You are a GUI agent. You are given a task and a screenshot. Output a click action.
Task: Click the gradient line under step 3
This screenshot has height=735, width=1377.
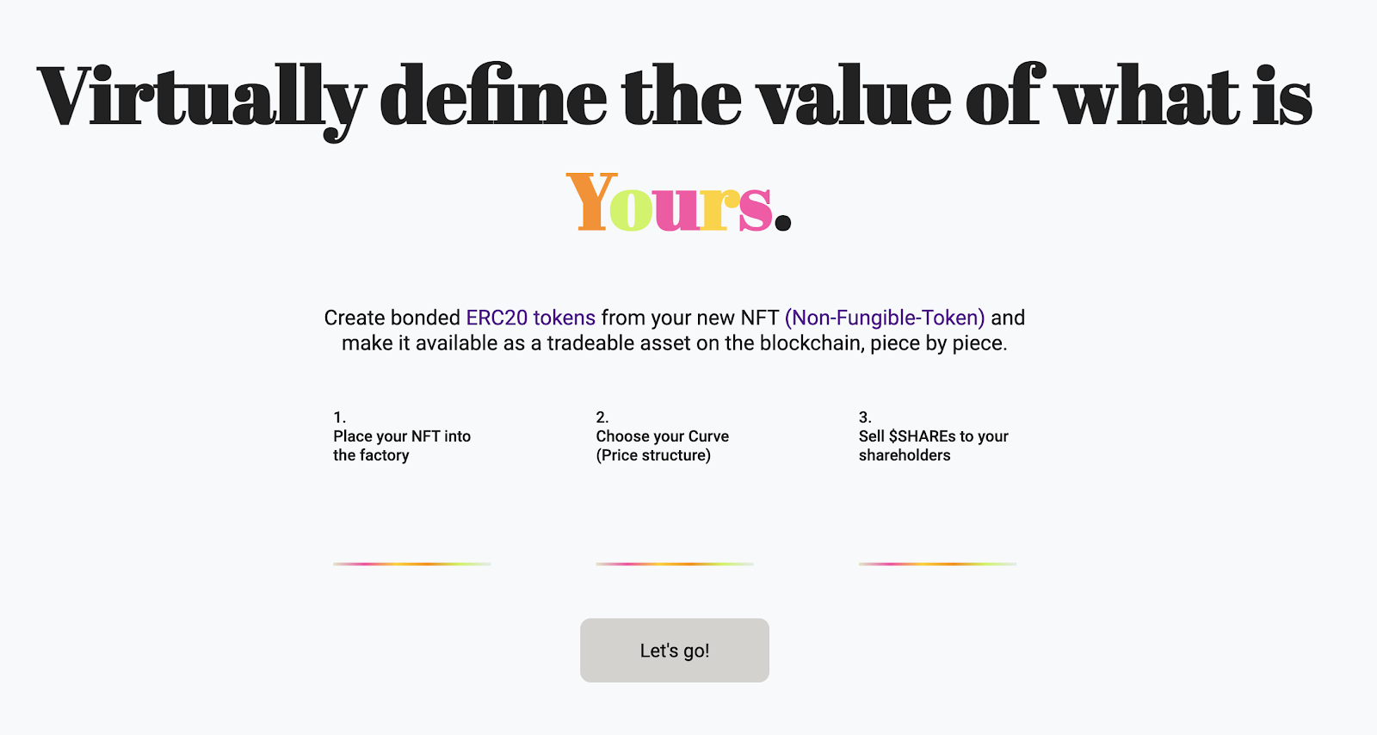coord(937,564)
